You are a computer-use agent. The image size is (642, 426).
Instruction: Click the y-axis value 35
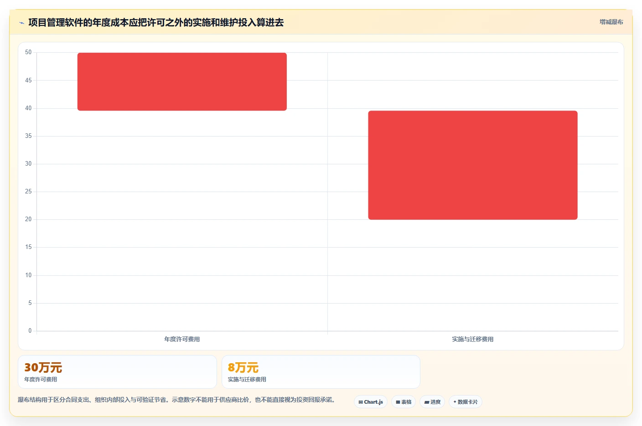click(28, 136)
